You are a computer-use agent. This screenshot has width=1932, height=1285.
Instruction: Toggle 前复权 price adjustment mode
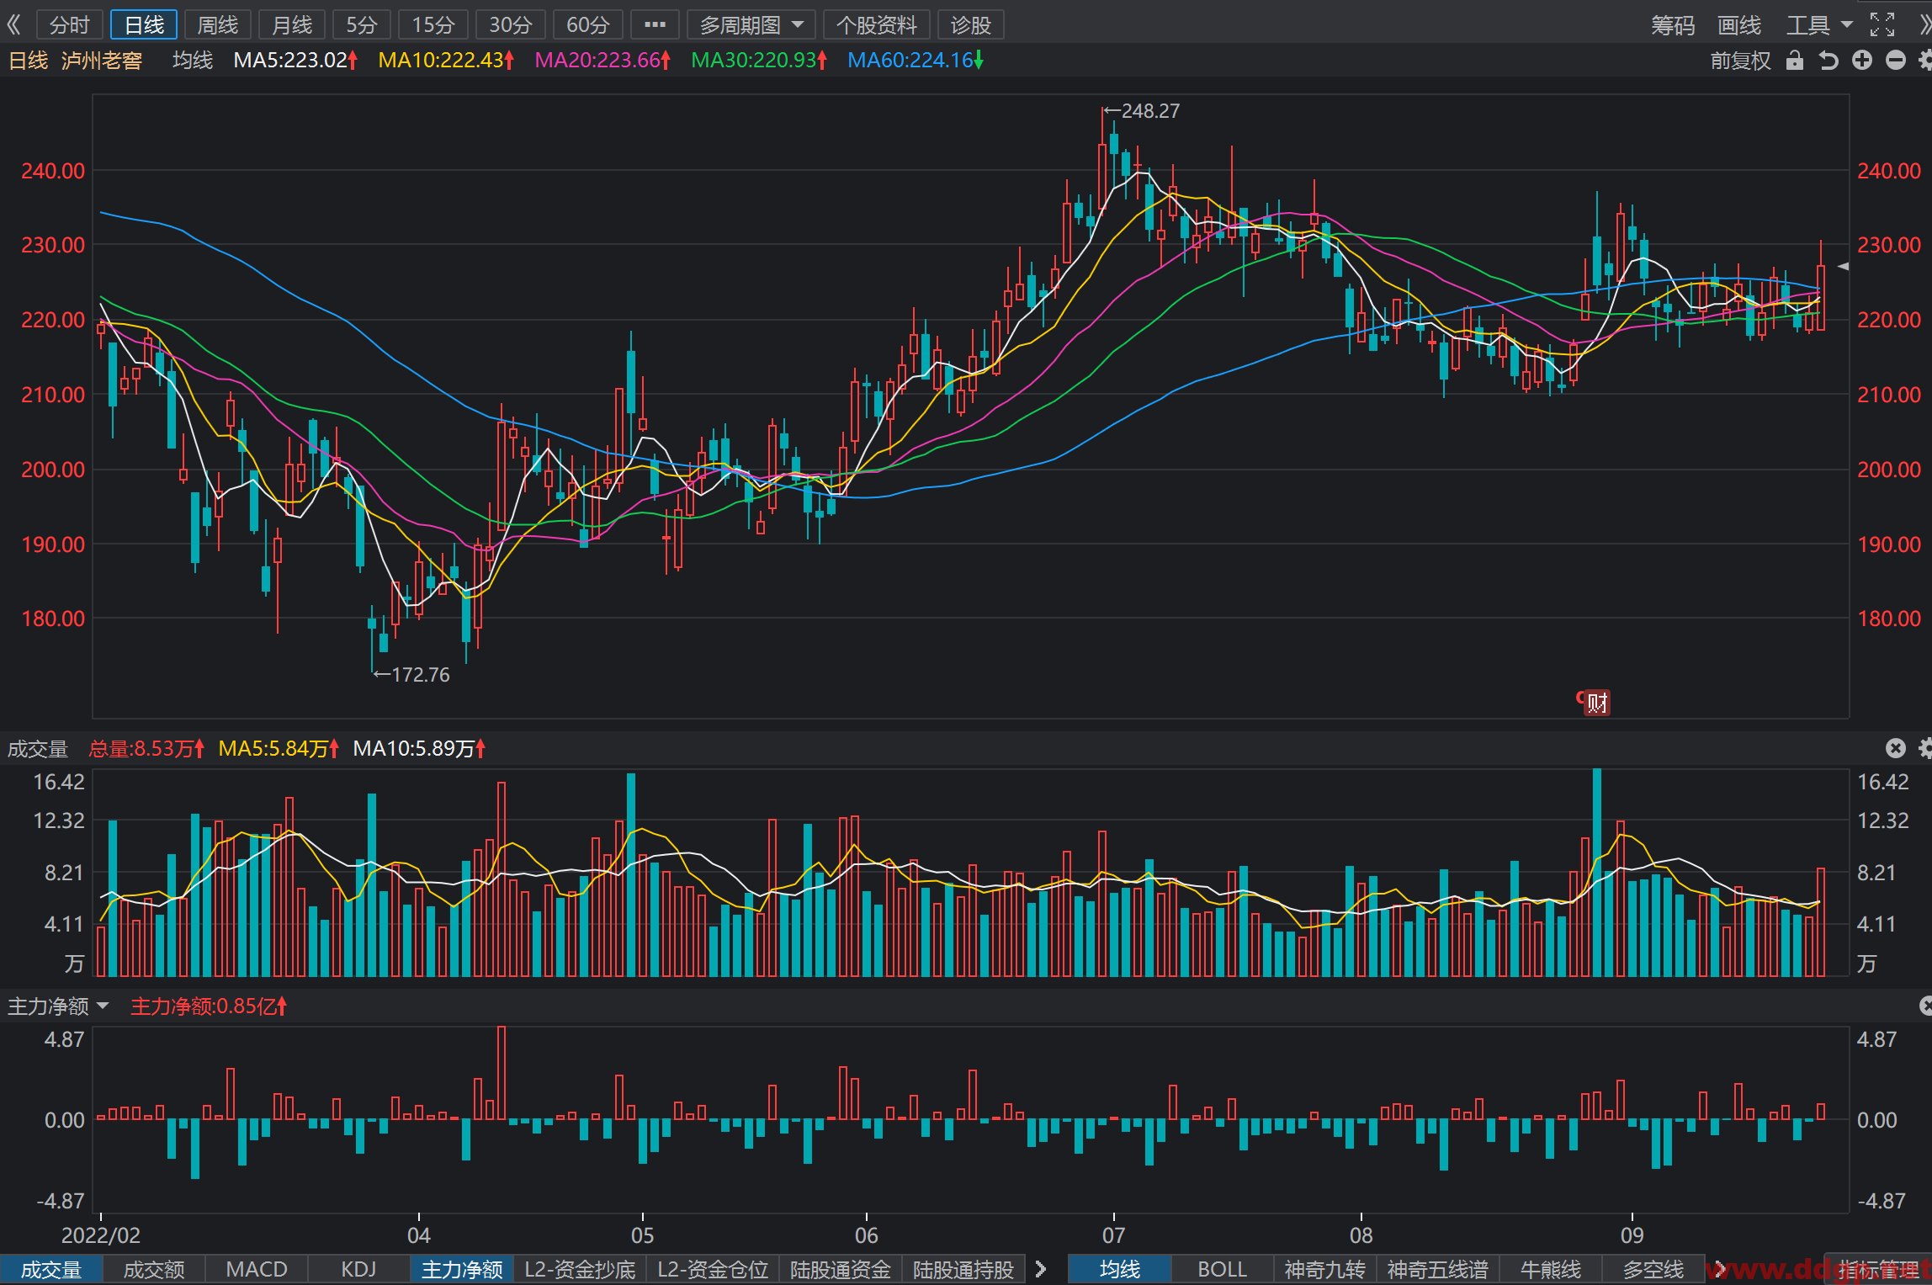[1740, 61]
